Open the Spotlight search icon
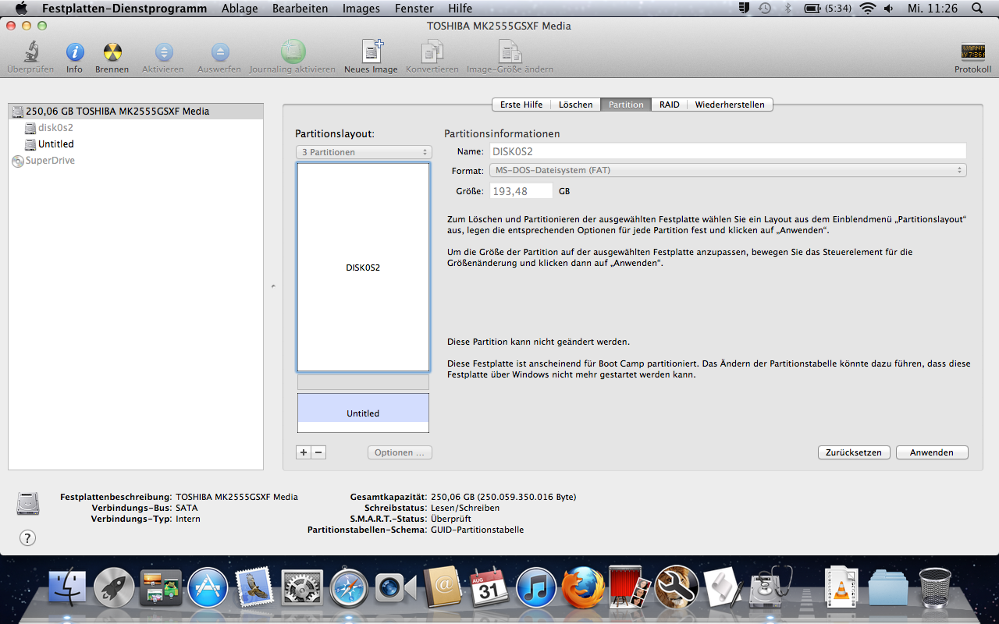The height and width of the screenshot is (624, 999). [977, 8]
